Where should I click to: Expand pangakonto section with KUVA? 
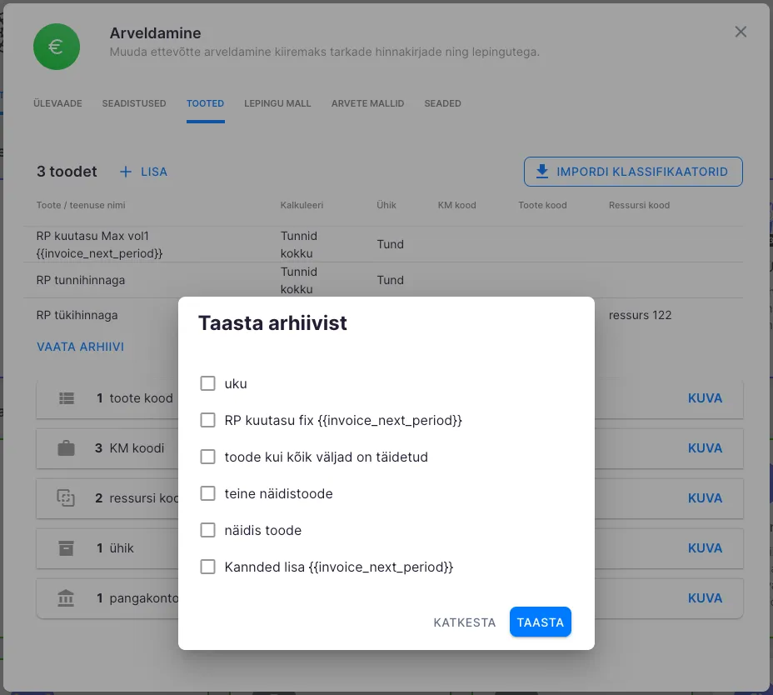(705, 598)
